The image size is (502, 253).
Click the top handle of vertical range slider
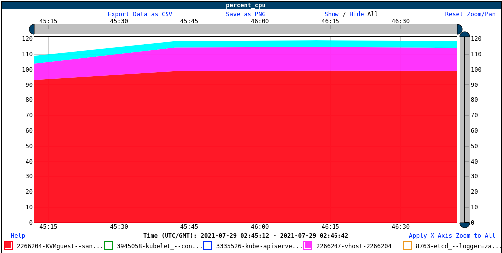click(465, 34)
